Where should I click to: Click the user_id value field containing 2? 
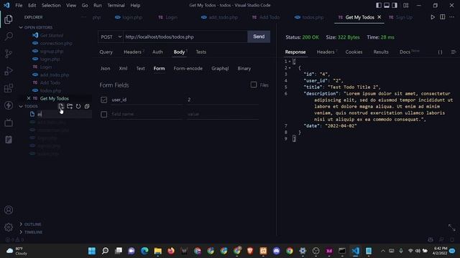[223, 100]
